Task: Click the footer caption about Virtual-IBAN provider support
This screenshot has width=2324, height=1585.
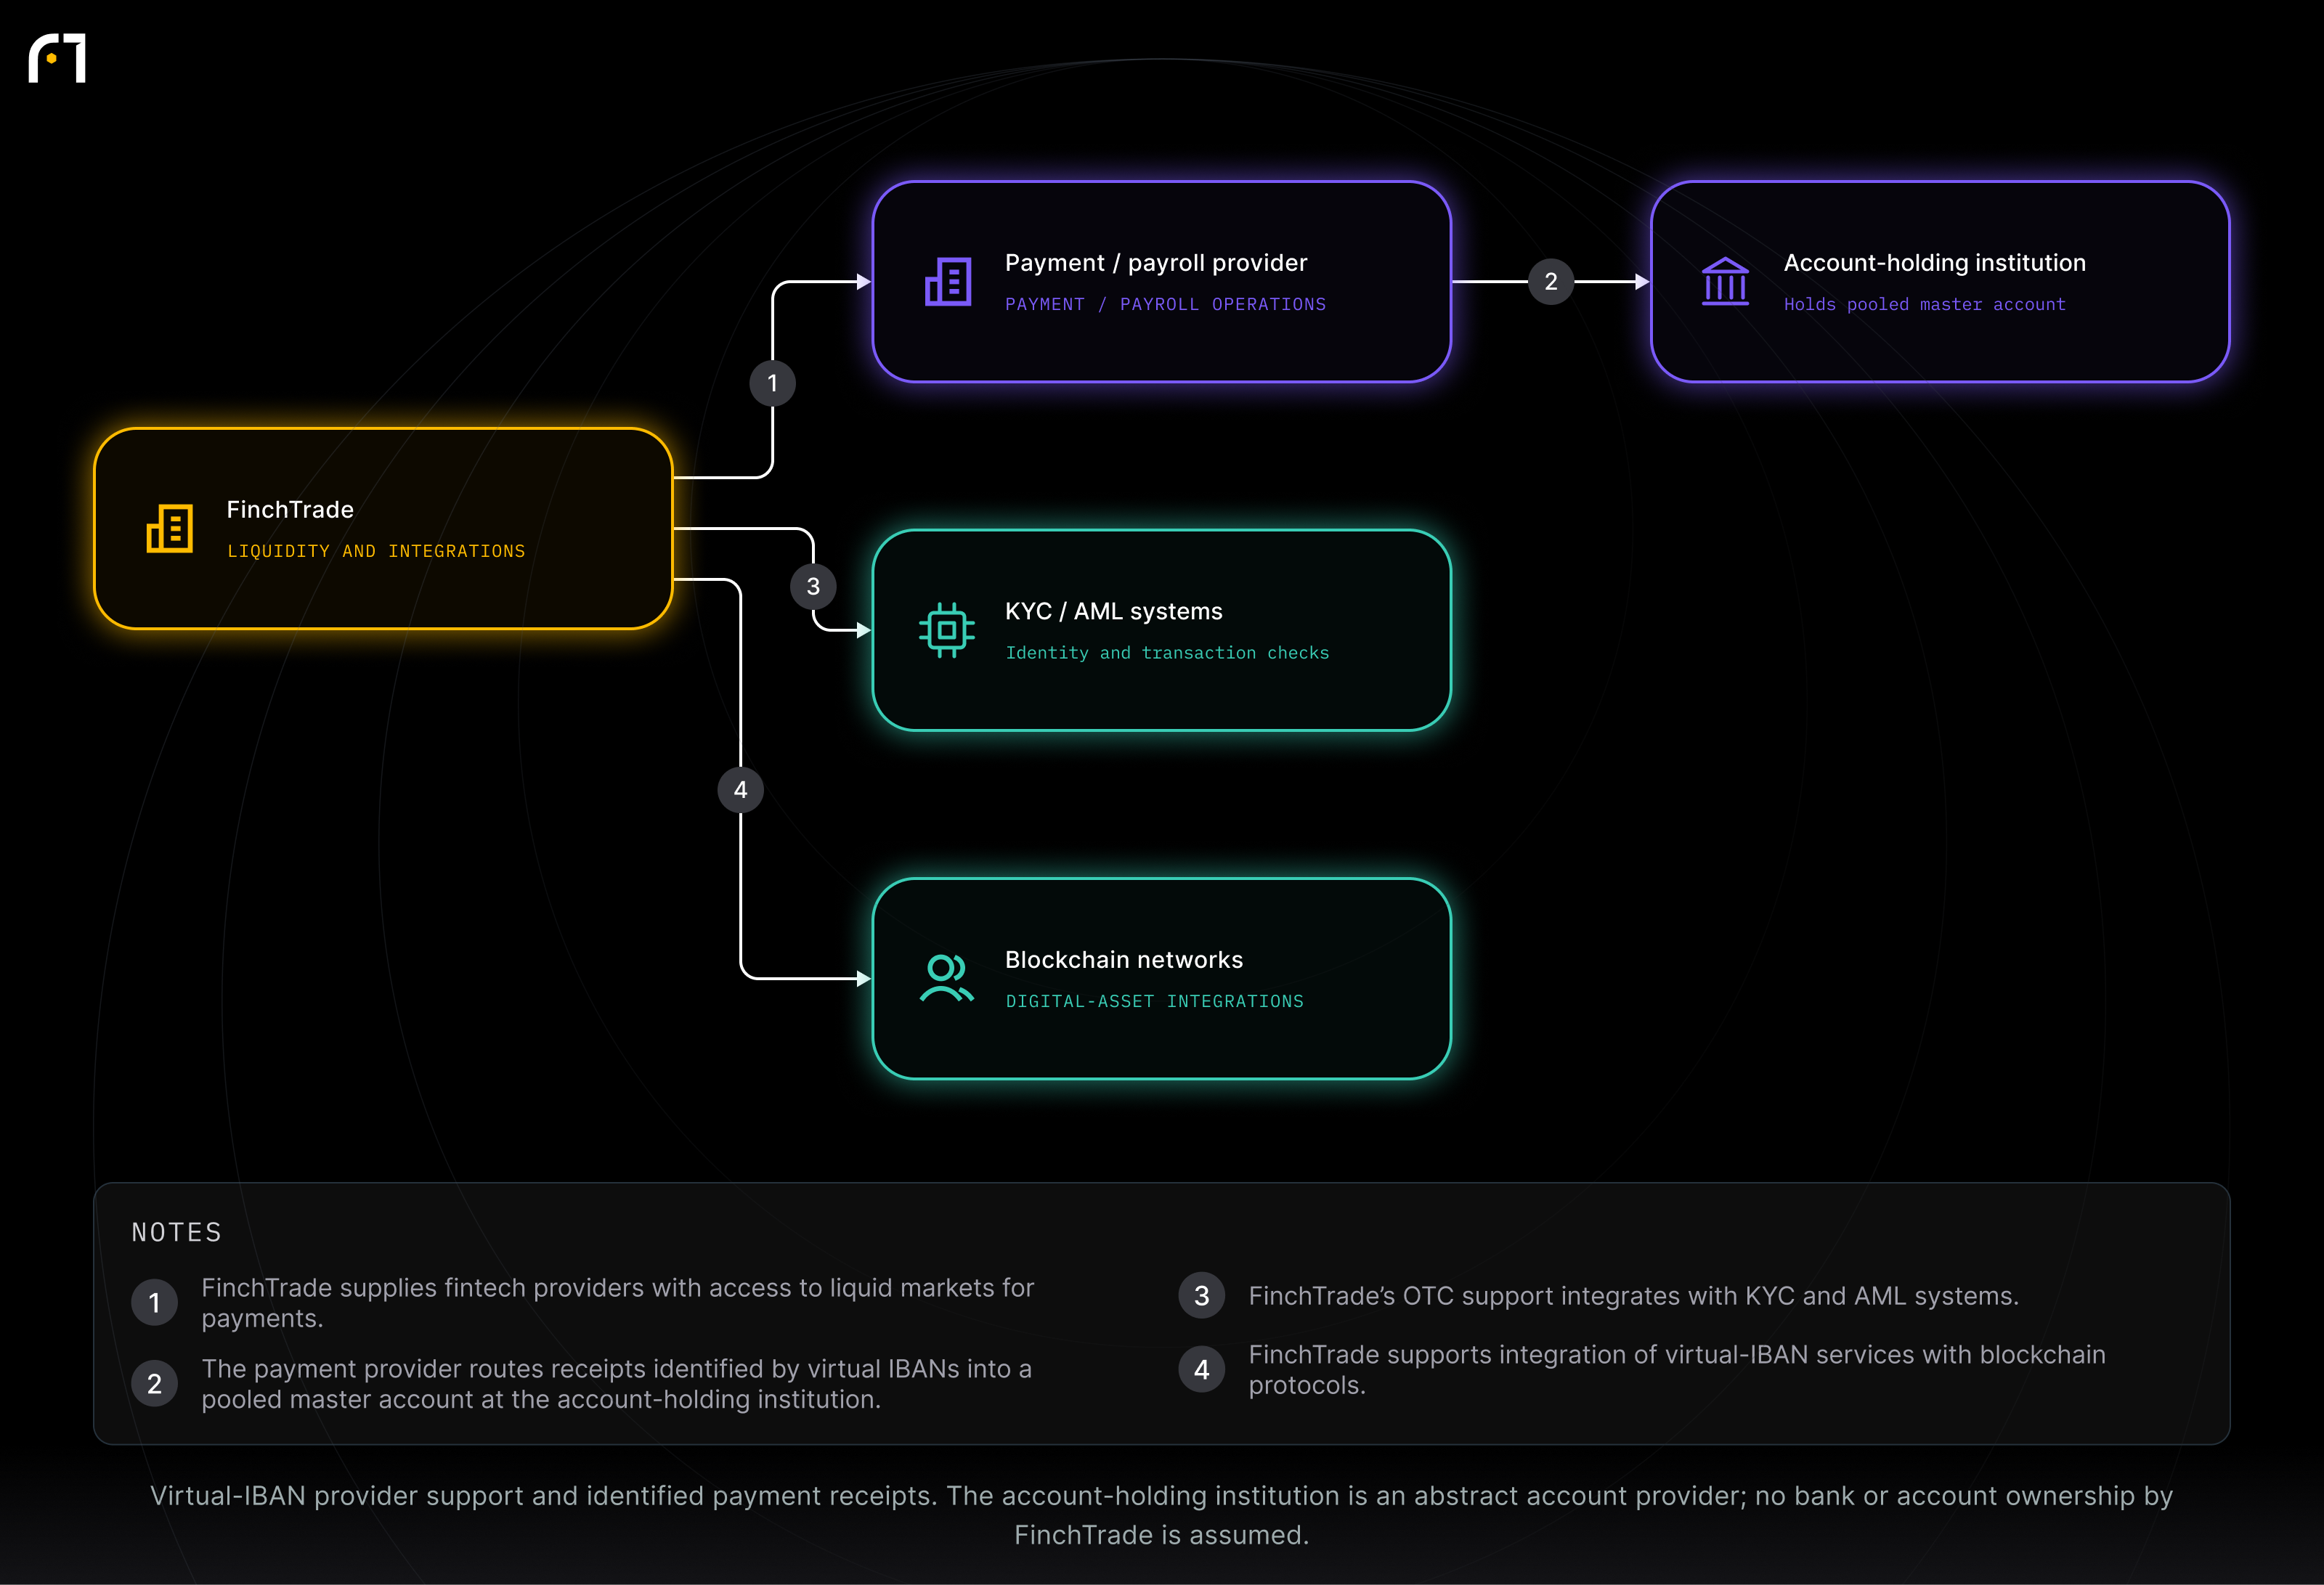Action: (x=1162, y=1515)
